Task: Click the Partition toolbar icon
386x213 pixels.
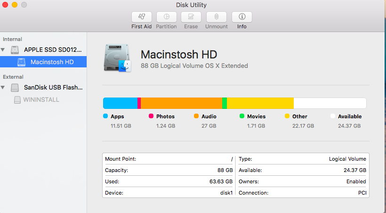Action: (x=167, y=17)
